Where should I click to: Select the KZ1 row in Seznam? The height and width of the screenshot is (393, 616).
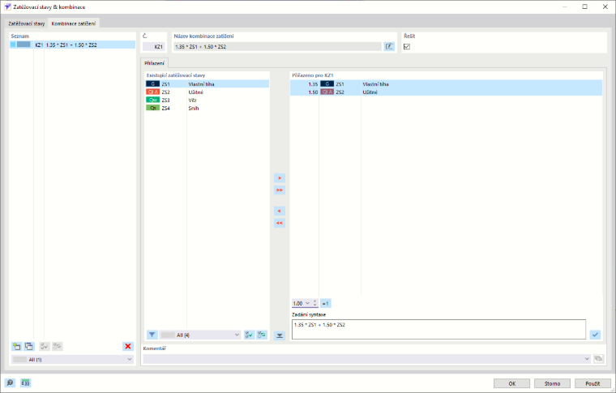(73, 45)
